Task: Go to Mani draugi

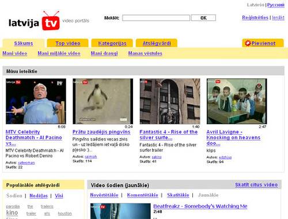Action: point(104,53)
